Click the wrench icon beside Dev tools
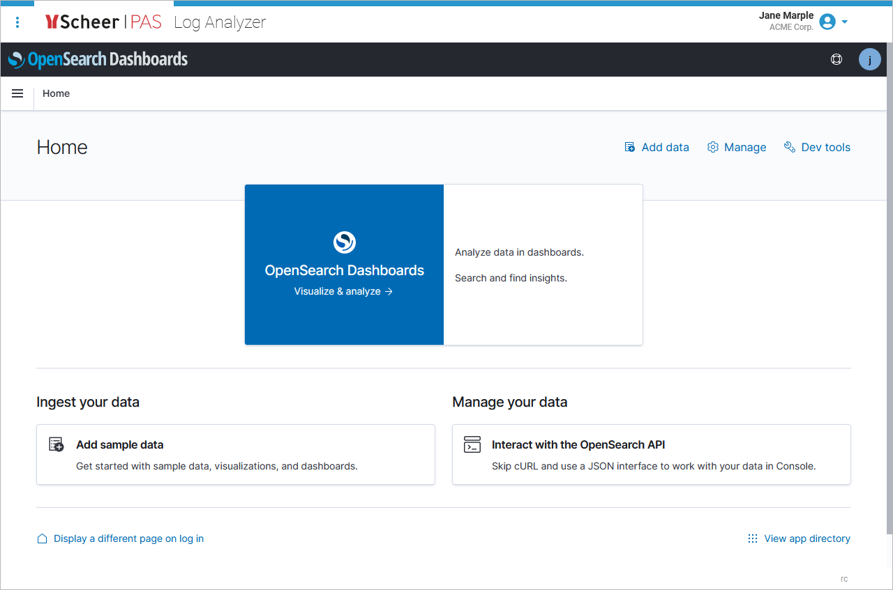The height and width of the screenshot is (590, 893). [x=790, y=147]
